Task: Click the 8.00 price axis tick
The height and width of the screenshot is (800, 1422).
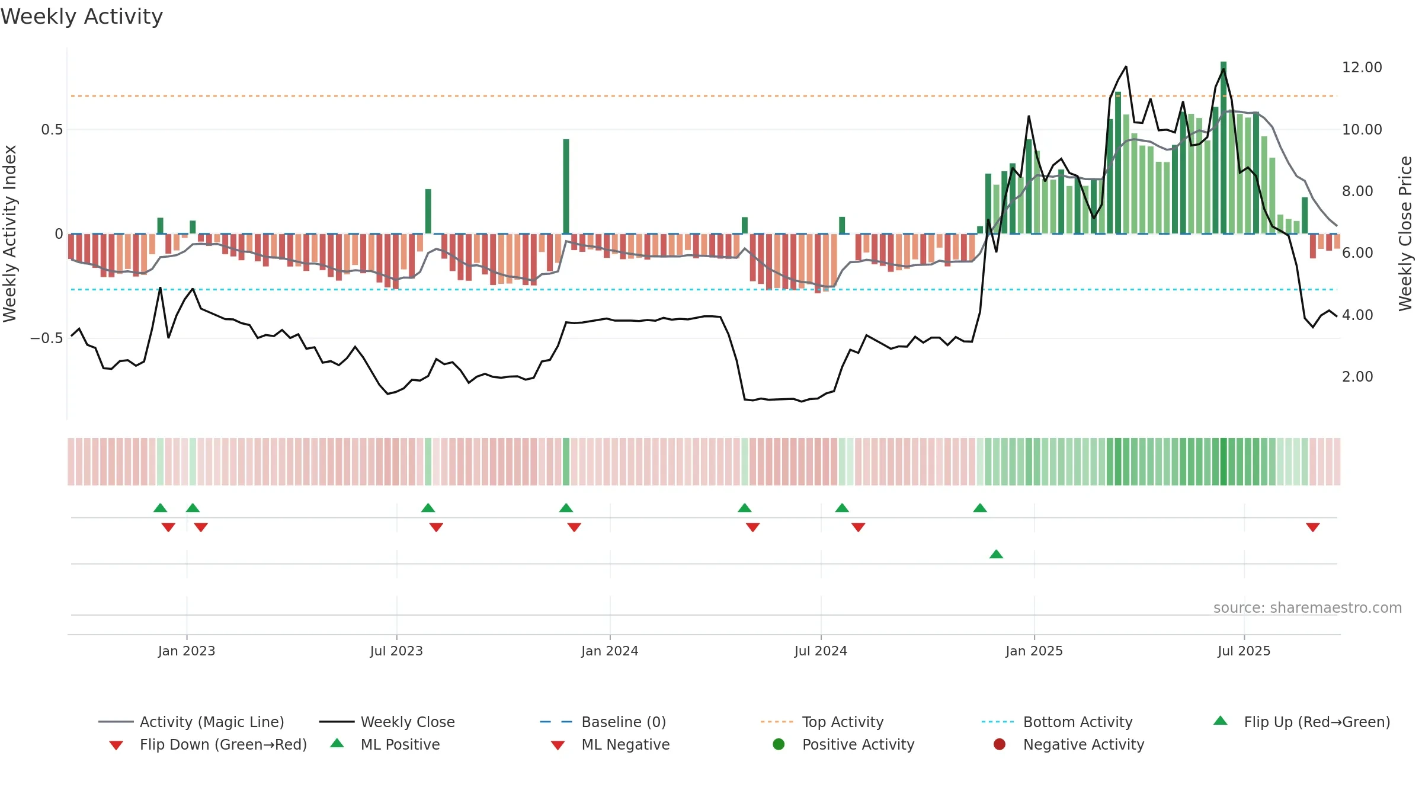Action: coord(1357,191)
